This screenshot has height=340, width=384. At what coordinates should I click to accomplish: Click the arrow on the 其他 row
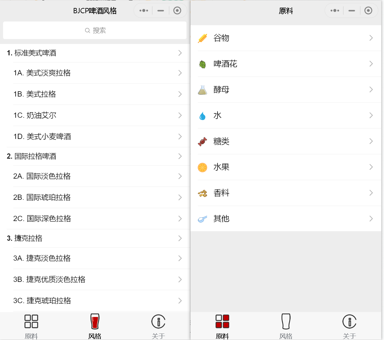coord(371,219)
